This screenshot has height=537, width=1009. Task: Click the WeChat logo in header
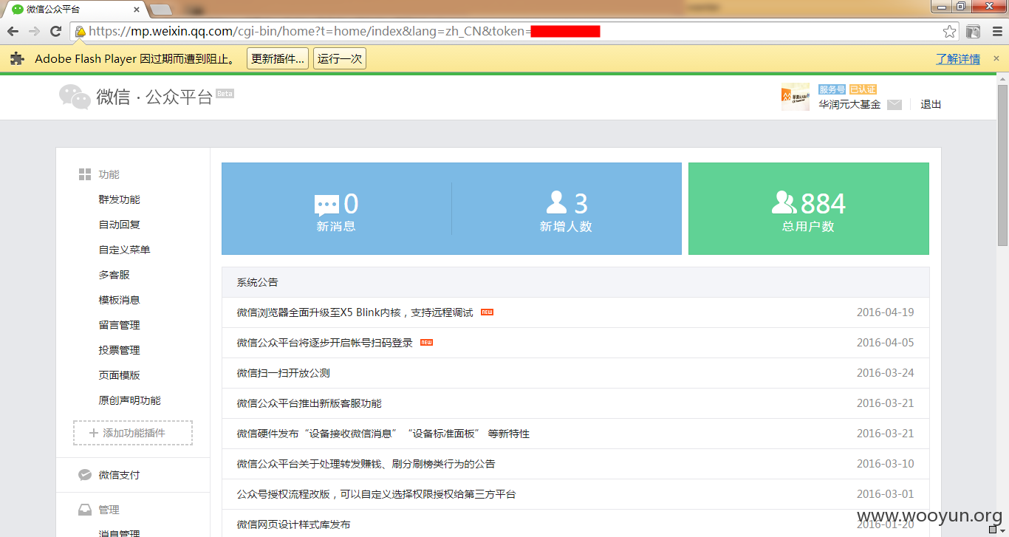pyautogui.click(x=75, y=97)
